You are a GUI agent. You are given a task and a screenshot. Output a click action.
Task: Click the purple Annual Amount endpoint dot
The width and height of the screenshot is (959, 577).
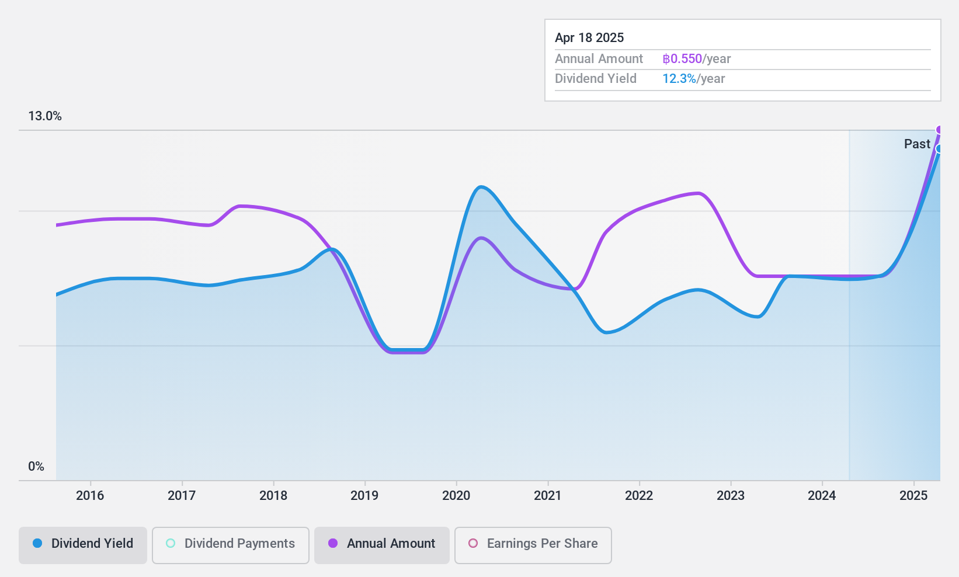pos(939,130)
